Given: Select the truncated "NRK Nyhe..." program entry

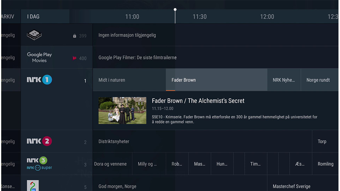Looking at the screenshot, I should [x=284, y=80].
